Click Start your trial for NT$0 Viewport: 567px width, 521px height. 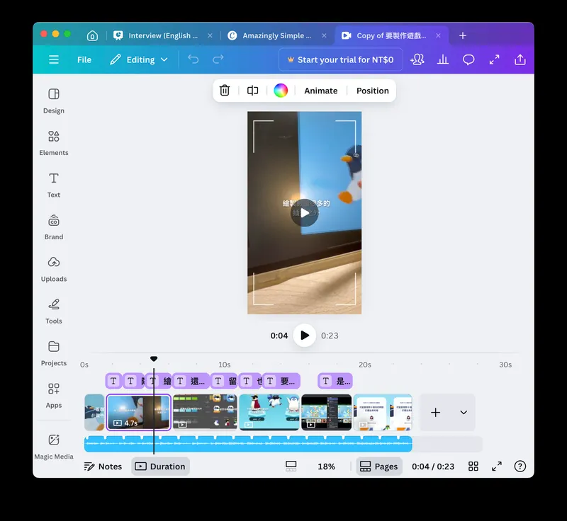point(341,59)
